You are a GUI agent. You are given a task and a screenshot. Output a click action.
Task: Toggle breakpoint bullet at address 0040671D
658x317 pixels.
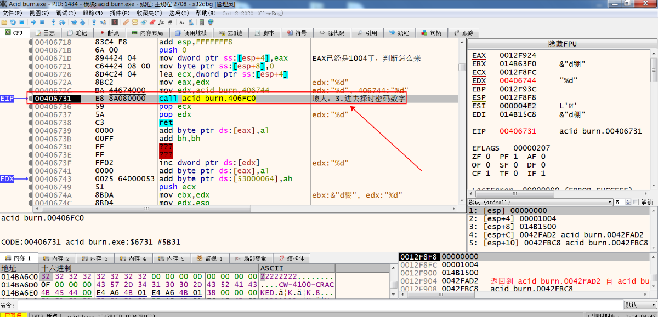30,58
